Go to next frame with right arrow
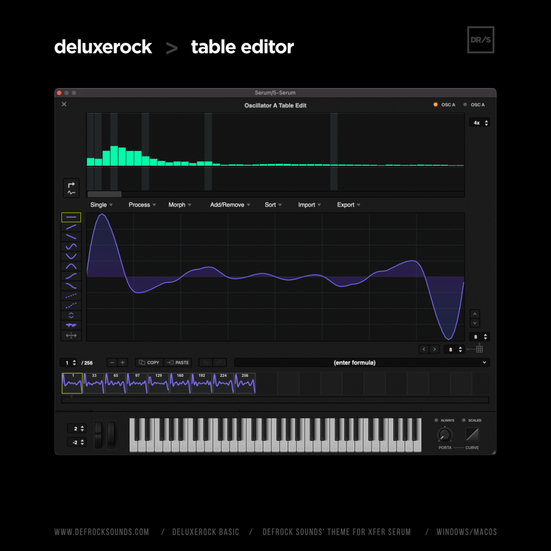The image size is (551, 551). [434, 349]
